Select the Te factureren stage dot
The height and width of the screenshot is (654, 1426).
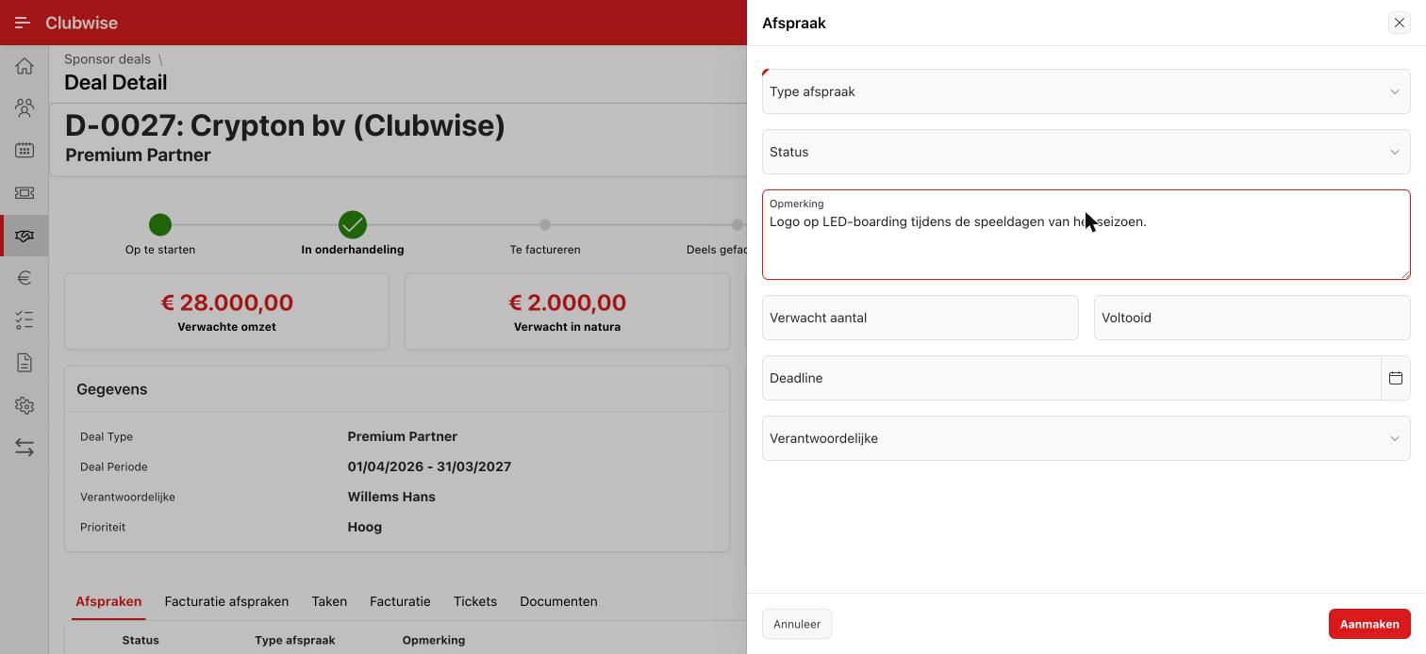[545, 224]
